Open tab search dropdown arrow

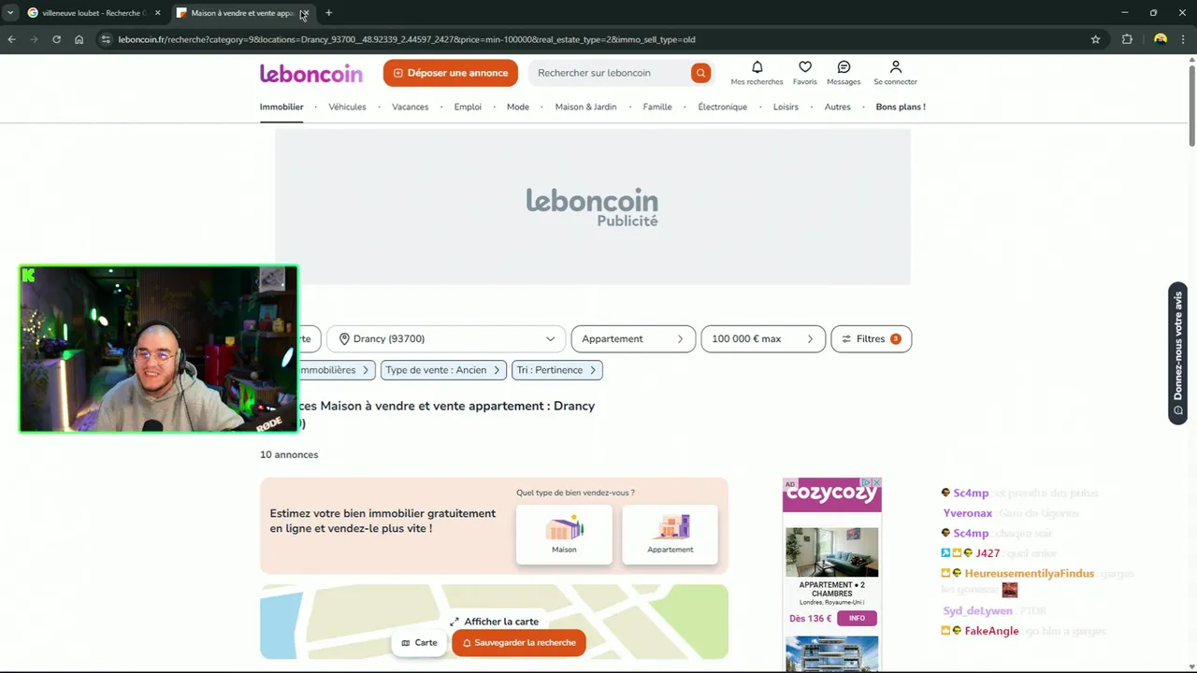10,13
